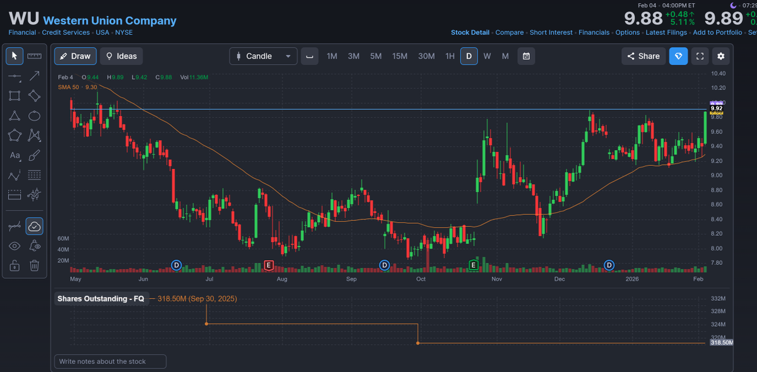The width and height of the screenshot is (757, 372).
Task: Select the ellipse drawing tool
Action: tap(35, 115)
